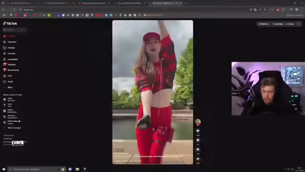Click the App holen button top right
The width and height of the screenshot is (305, 172).
278,24
